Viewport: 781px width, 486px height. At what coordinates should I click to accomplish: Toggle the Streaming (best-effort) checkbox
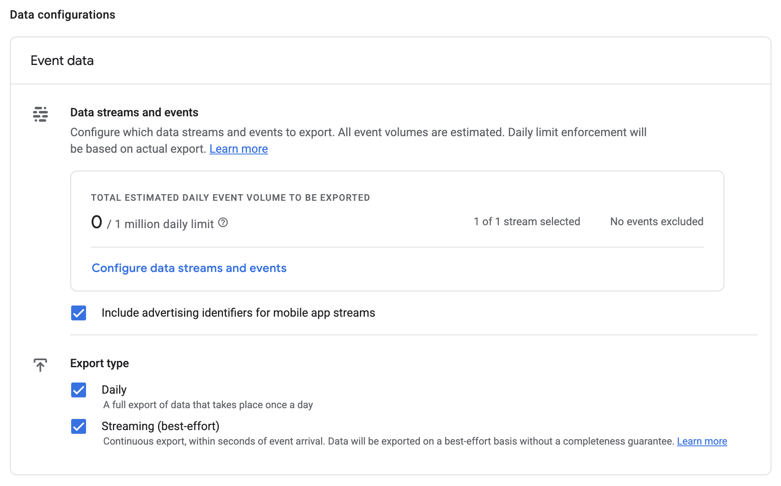[79, 426]
